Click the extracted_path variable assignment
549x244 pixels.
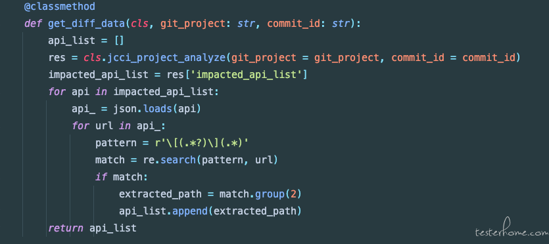click(160, 194)
